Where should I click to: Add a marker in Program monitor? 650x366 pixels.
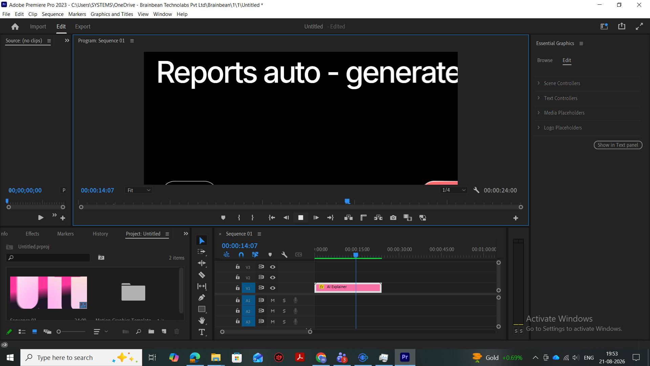tap(223, 218)
